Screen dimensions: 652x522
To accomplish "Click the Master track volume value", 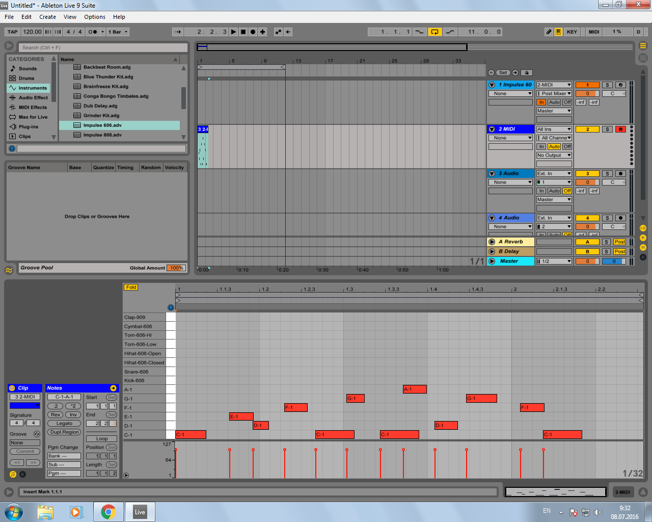I will (587, 262).
